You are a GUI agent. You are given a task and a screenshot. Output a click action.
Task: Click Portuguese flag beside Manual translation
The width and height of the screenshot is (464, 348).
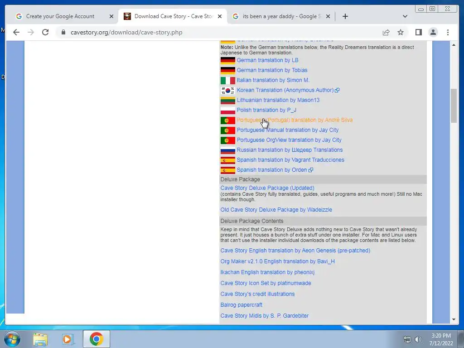click(x=227, y=130)
